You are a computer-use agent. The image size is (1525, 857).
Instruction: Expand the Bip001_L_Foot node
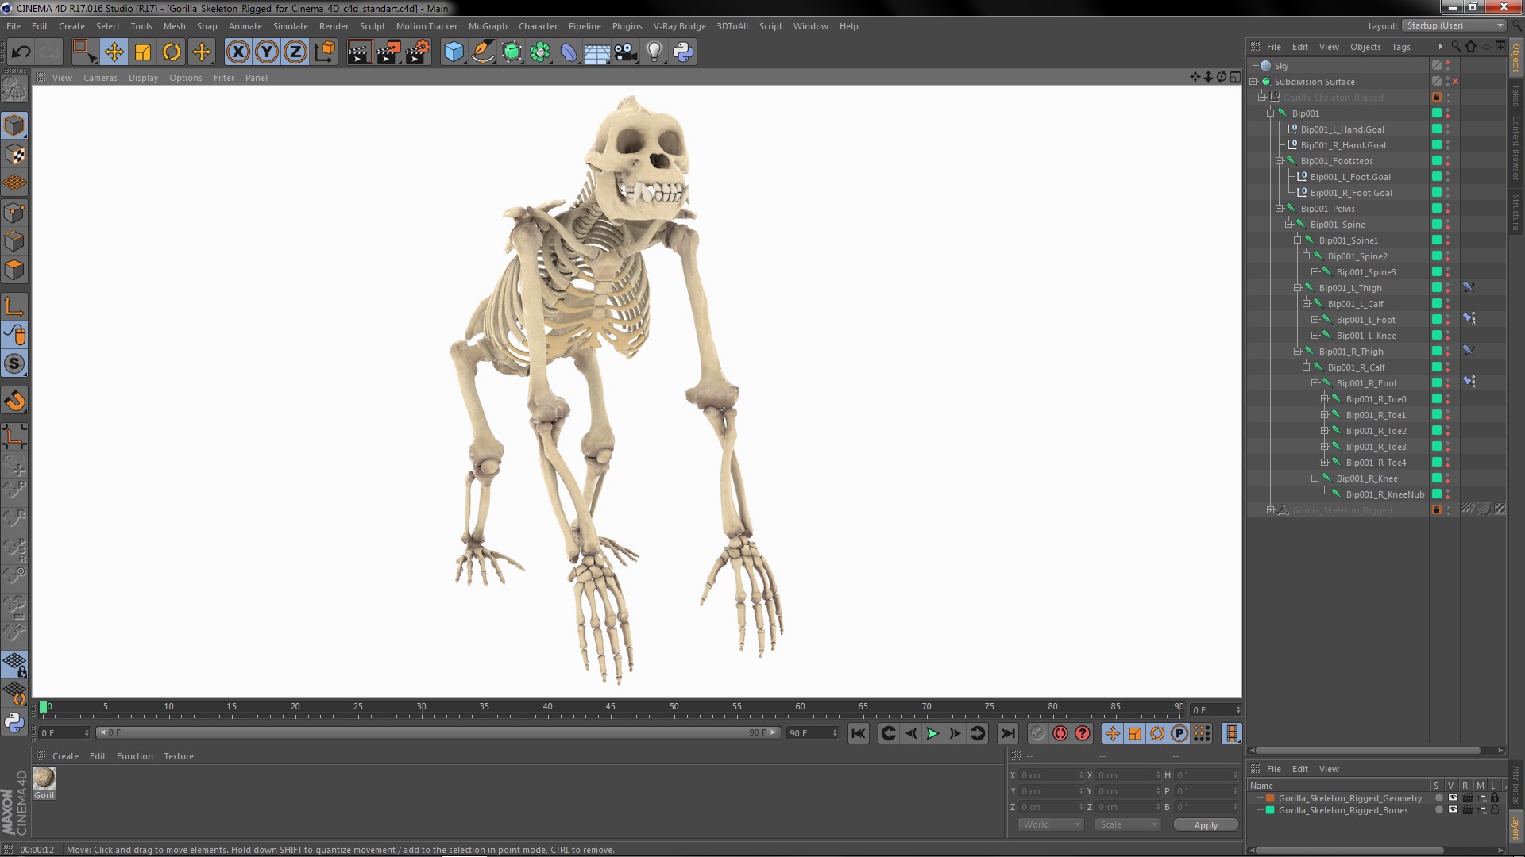click(x=1315, y=320)
